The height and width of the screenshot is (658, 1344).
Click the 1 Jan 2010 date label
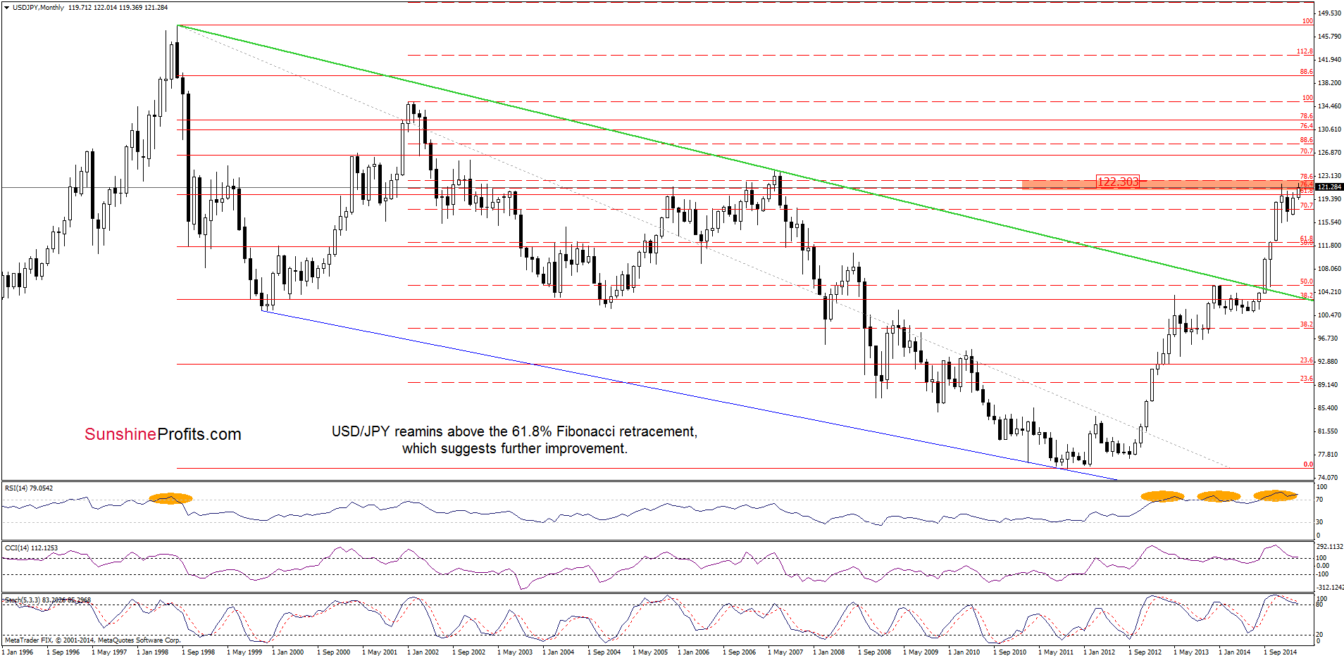click(964, 652)
